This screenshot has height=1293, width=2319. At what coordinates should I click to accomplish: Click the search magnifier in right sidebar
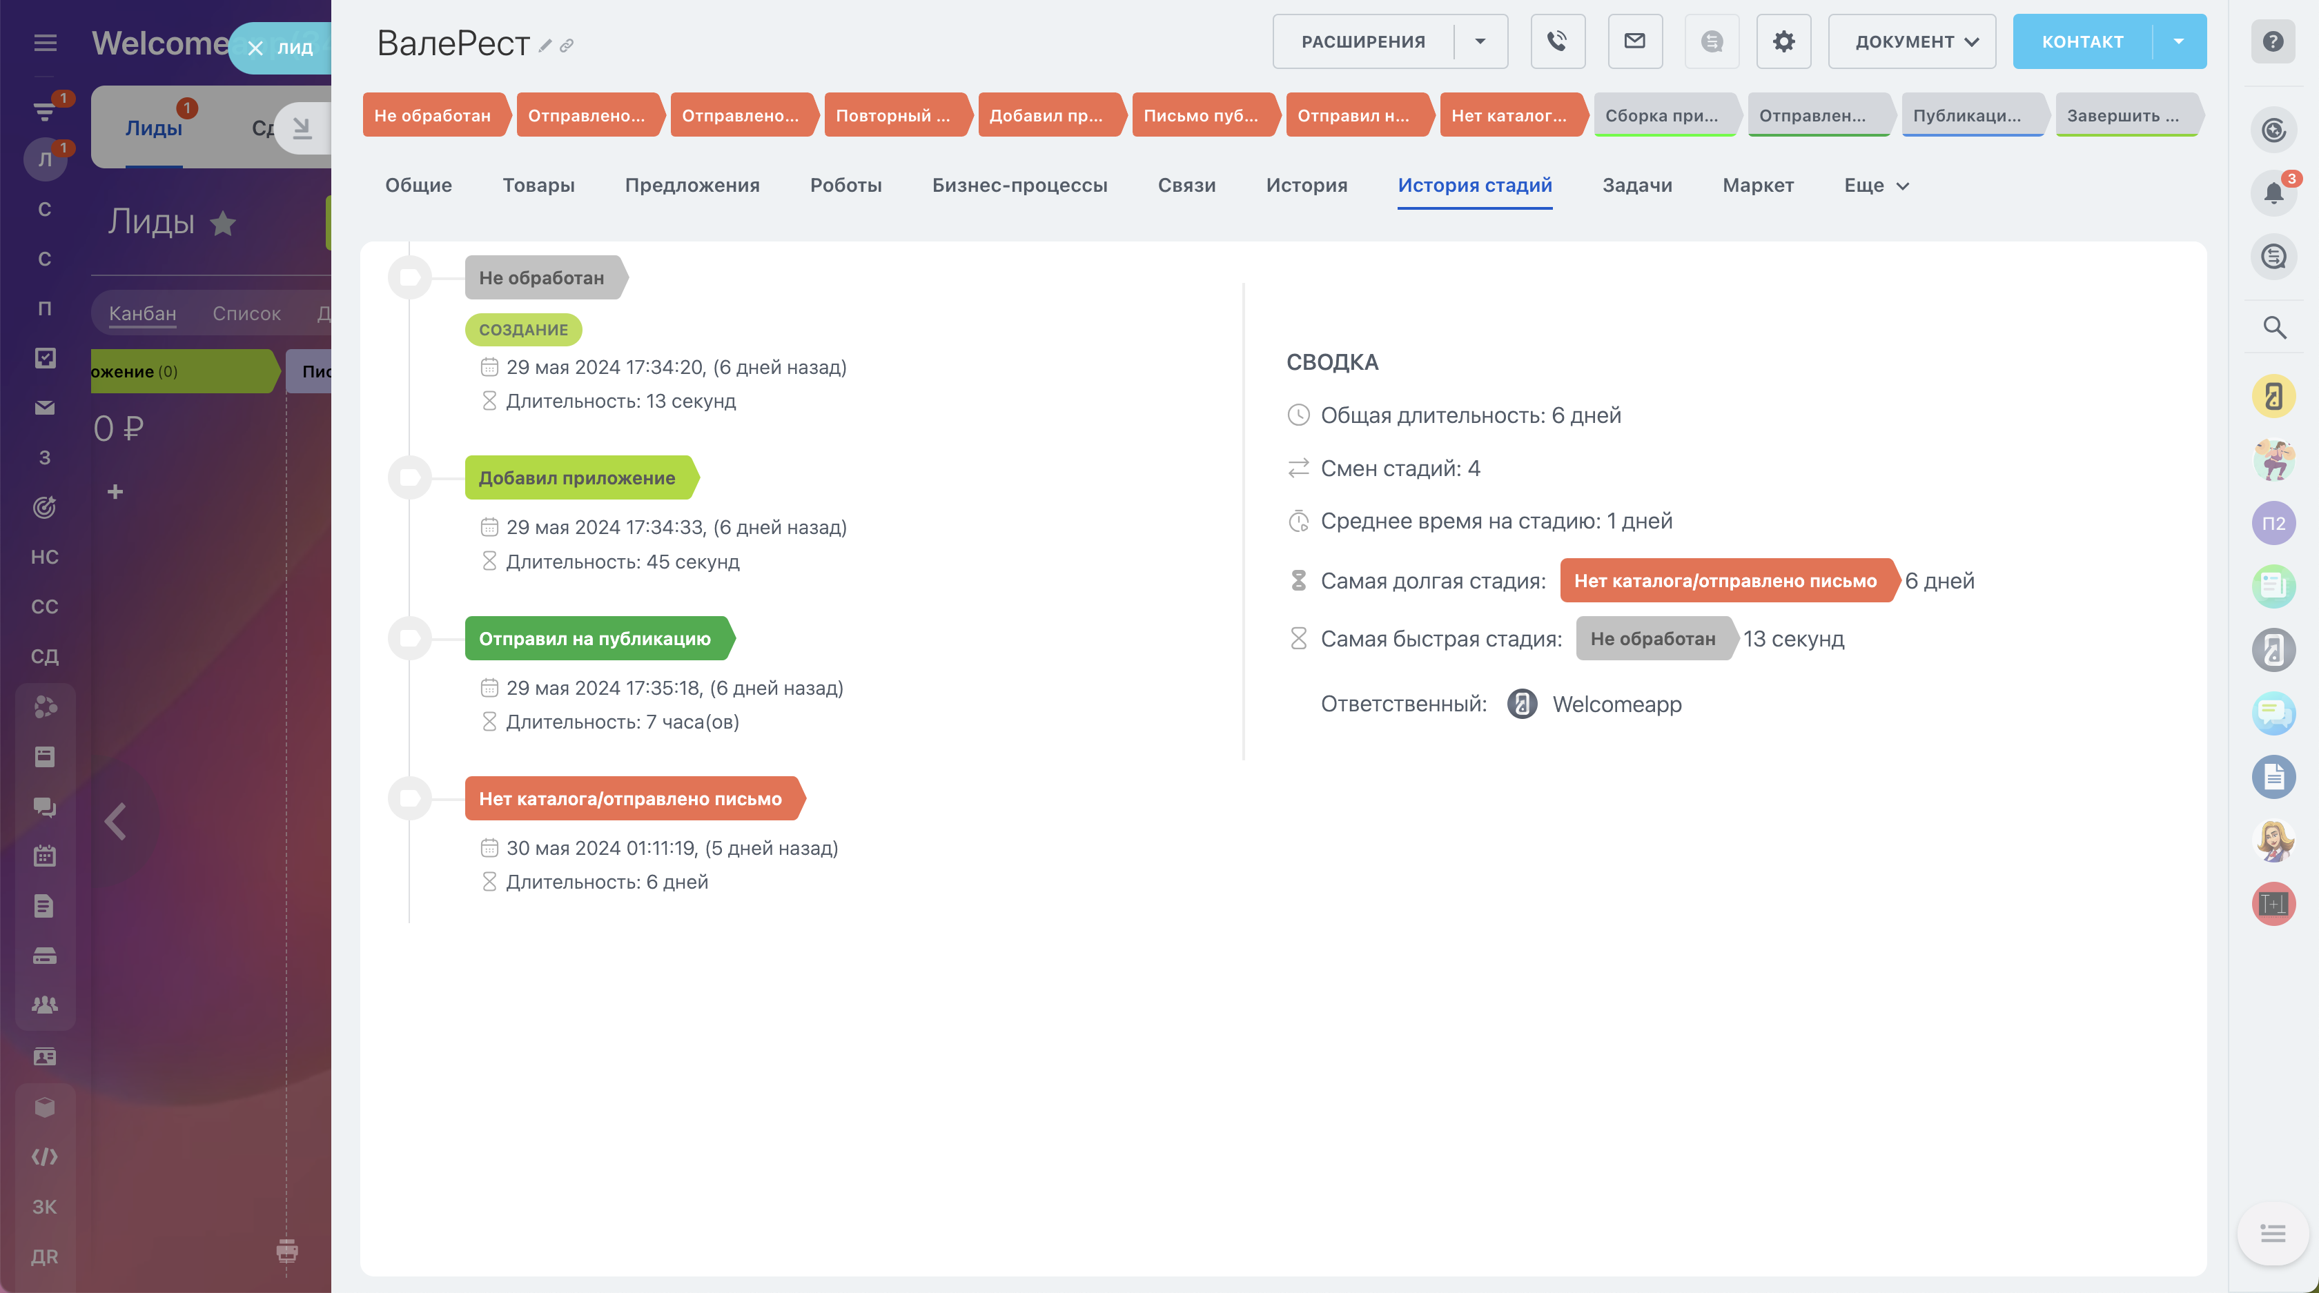[2274, 328]
